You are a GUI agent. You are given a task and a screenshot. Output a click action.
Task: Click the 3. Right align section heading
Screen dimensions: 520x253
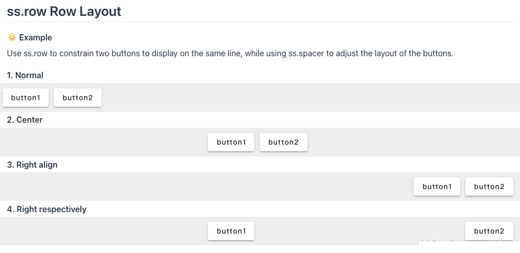pyautogui.click(x=32, y=165)
